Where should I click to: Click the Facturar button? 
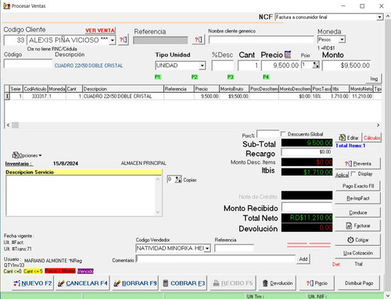coord(357,226)
